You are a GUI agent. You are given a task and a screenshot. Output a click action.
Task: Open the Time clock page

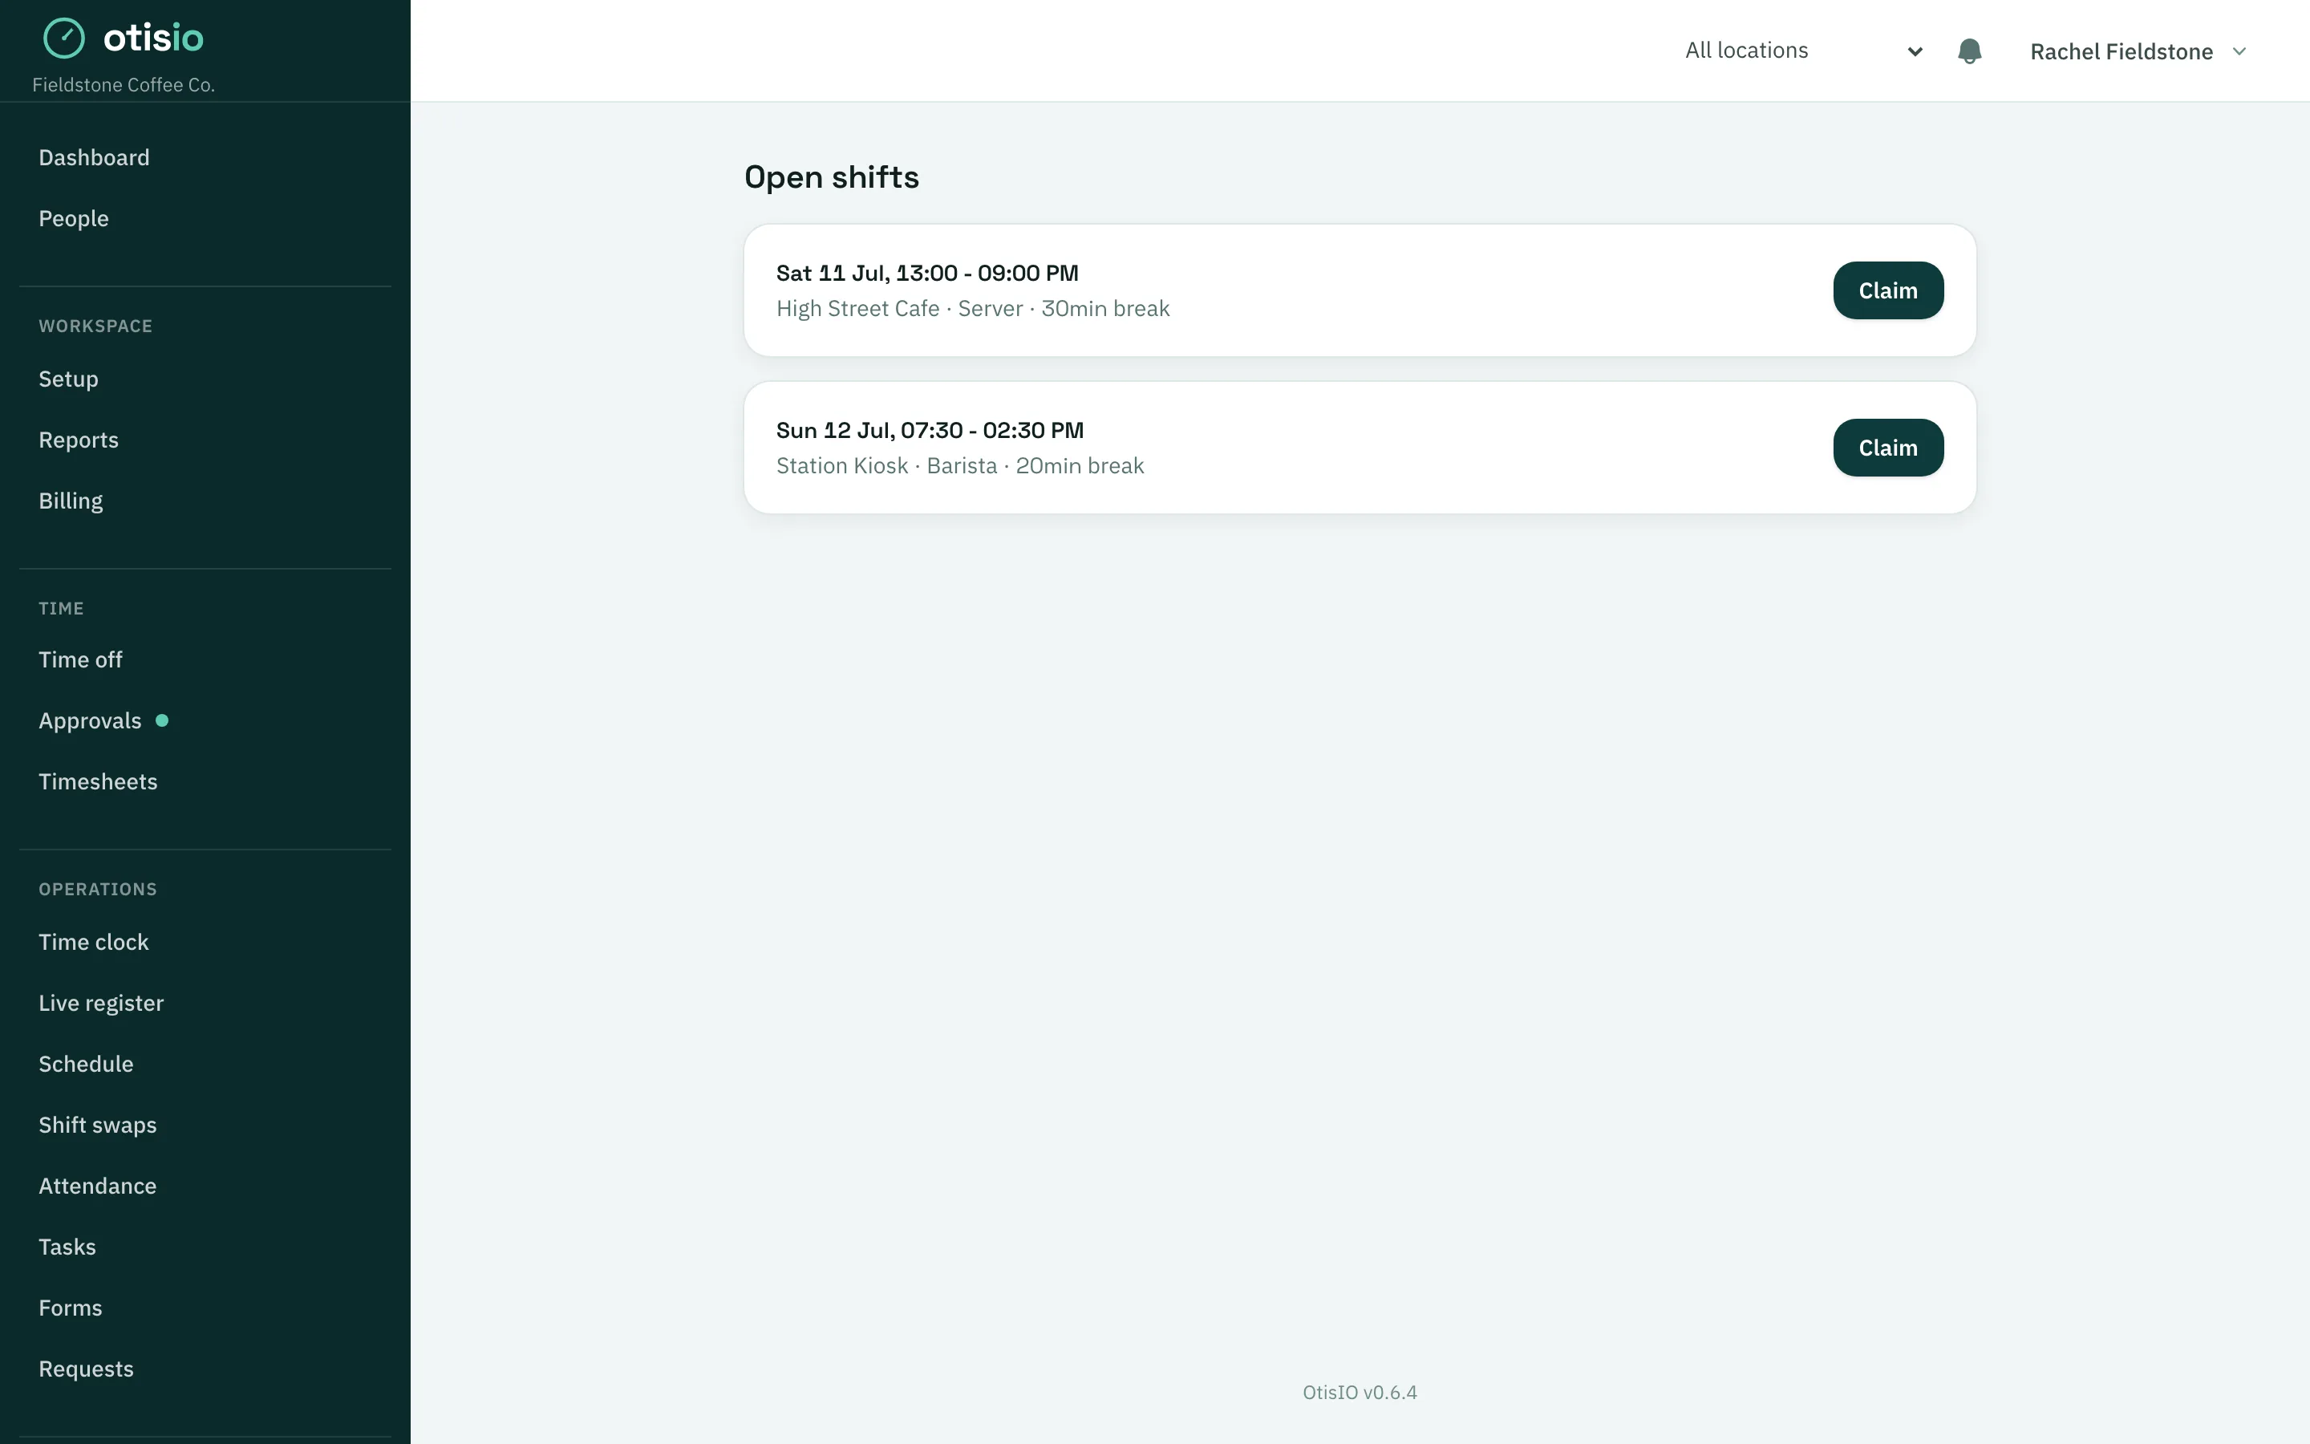94,943
